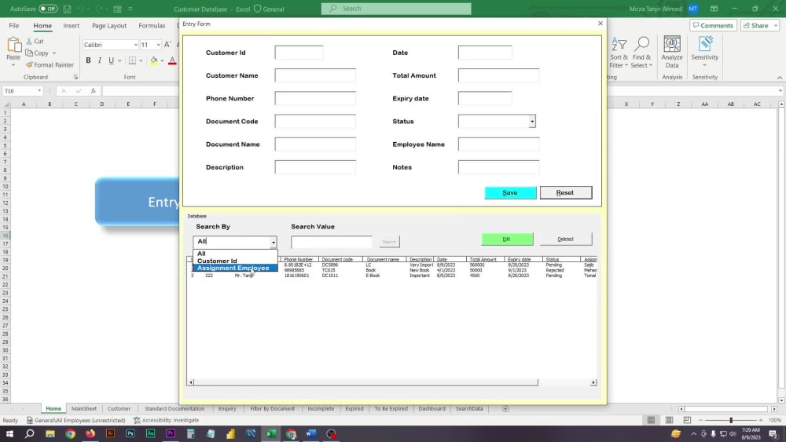This screenshot has width=786, height=442.
Task: Click the Copy icon in ribbon
Action: pos(29,53)
